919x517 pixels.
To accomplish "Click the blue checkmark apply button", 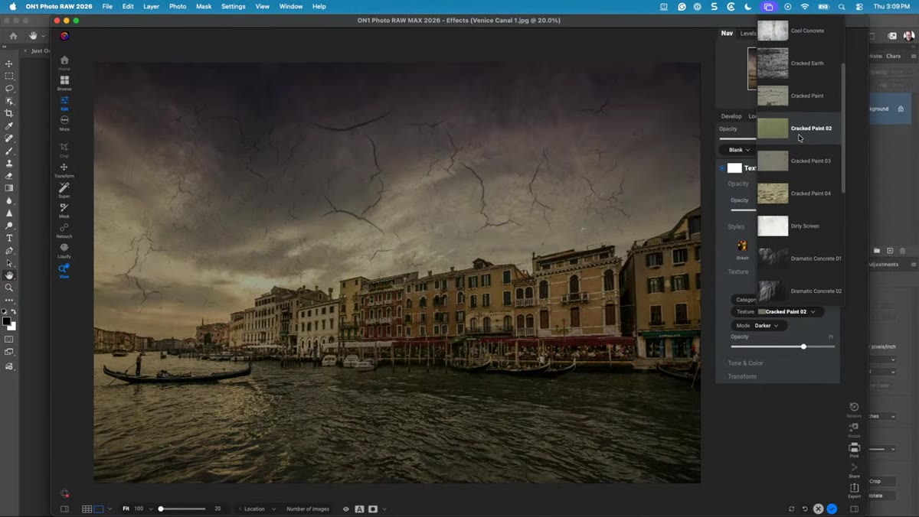I will click(832, 509).
